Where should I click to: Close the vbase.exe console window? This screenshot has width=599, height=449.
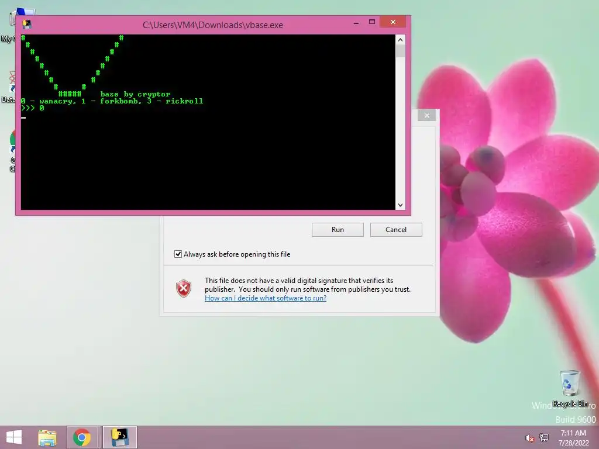tap(393, 22)
